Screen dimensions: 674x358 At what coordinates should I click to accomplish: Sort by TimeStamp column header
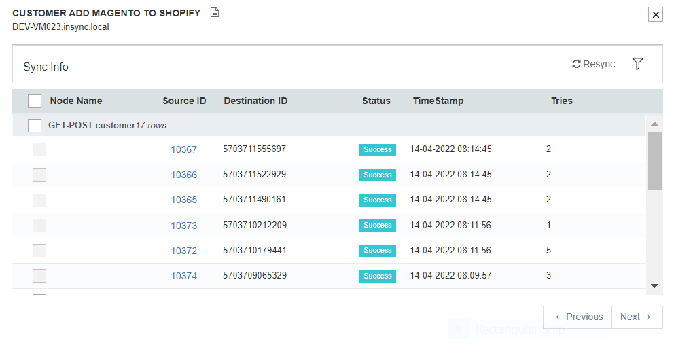pos(438,101)
